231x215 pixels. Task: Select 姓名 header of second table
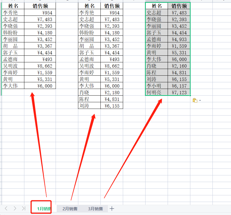coord(89,6)
